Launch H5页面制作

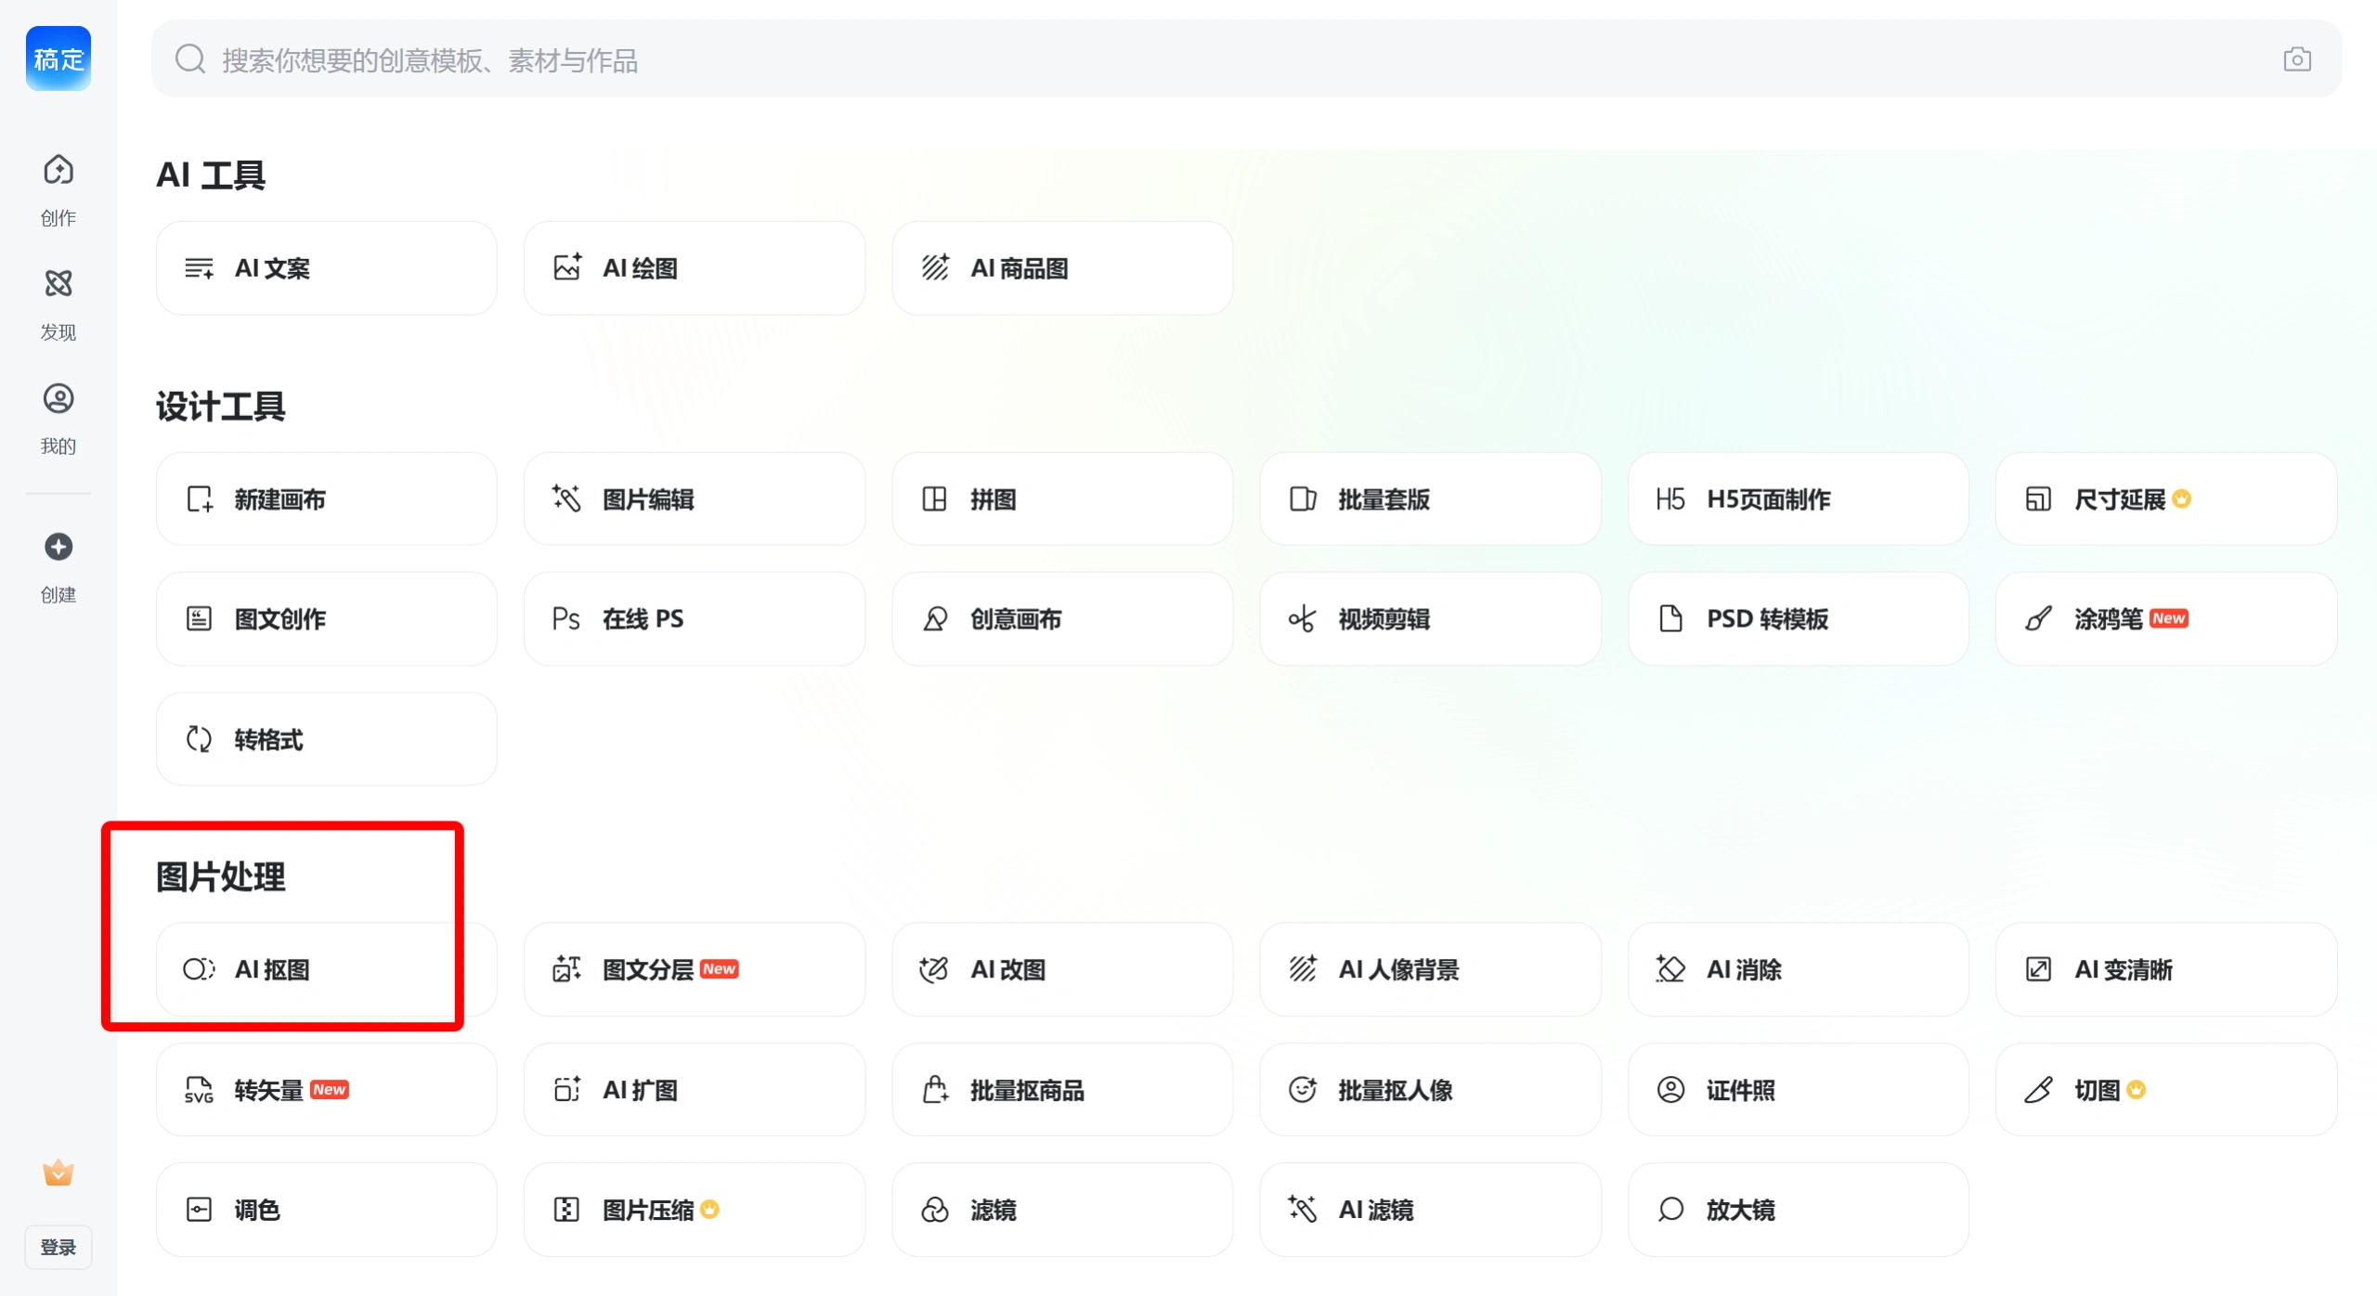click(1799, 499)
